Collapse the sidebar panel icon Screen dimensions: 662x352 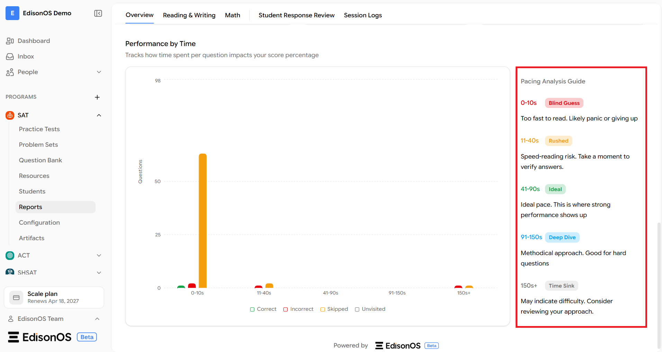[x=98, y=13]
